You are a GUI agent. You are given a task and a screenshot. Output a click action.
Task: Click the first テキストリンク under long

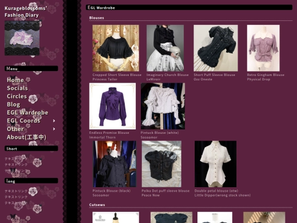click(16, 191)
